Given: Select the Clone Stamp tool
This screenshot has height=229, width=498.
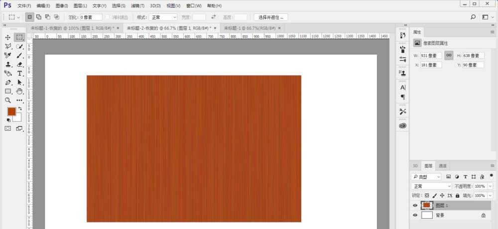Looking at the screenshot, I should pyautogui.click(x=8, y=64).
